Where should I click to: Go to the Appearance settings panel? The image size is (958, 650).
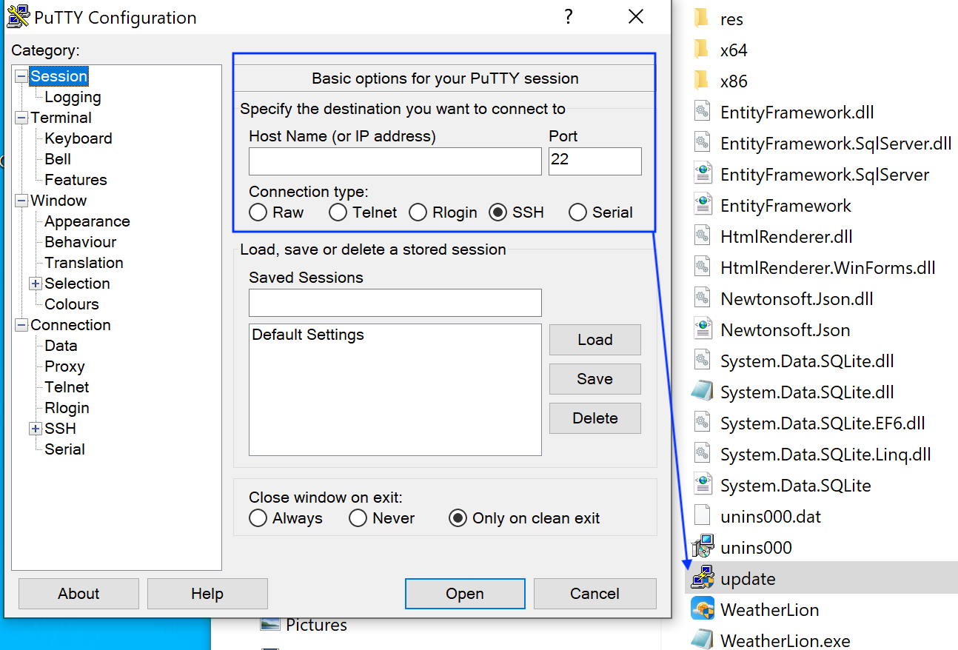point(87,221)
